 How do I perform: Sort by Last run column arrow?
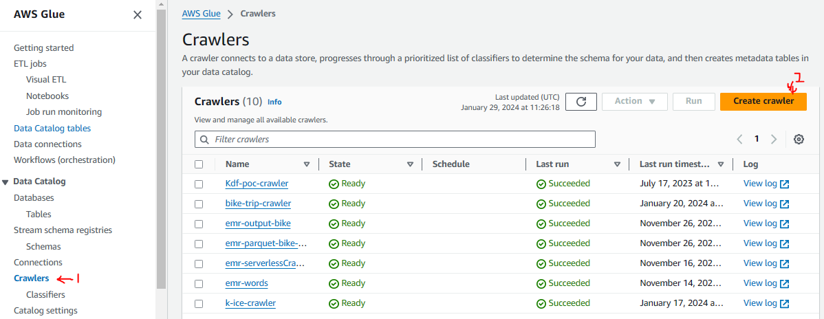(618, 164)
